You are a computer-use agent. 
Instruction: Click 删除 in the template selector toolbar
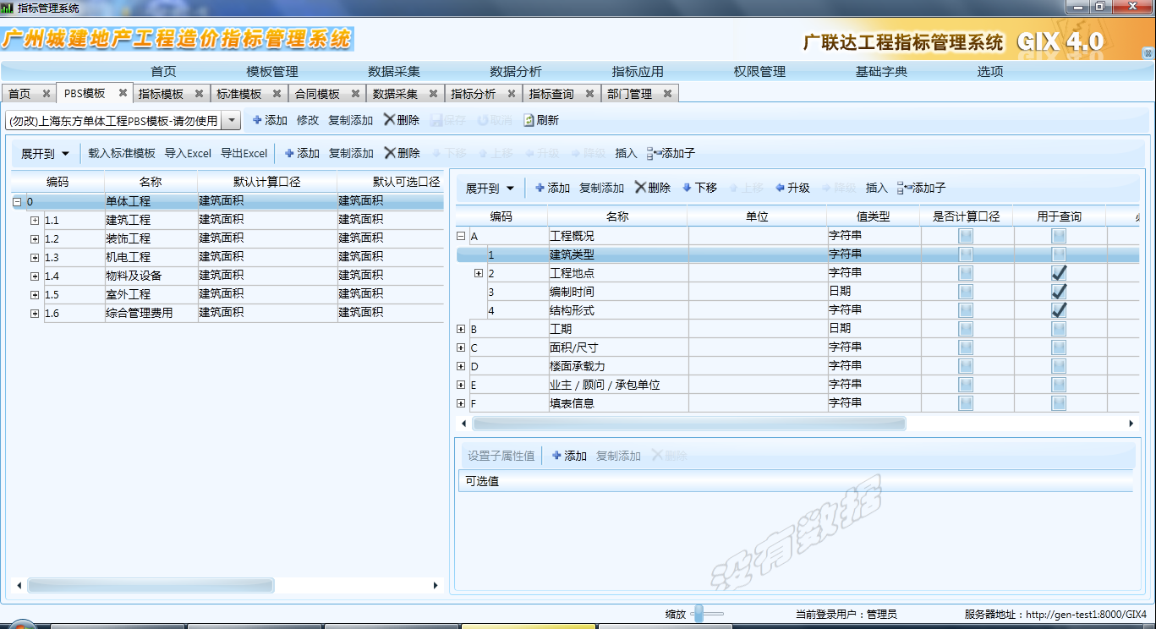[402, 120]
